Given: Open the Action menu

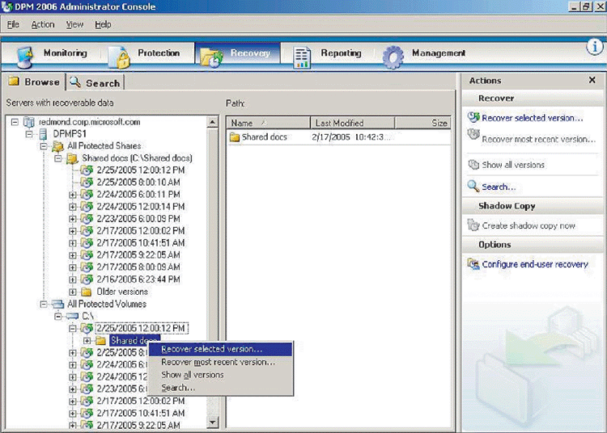Looking at the screenshot, I should coord(43,24).
